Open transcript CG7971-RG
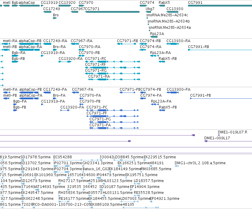 [x=96, y=71]
